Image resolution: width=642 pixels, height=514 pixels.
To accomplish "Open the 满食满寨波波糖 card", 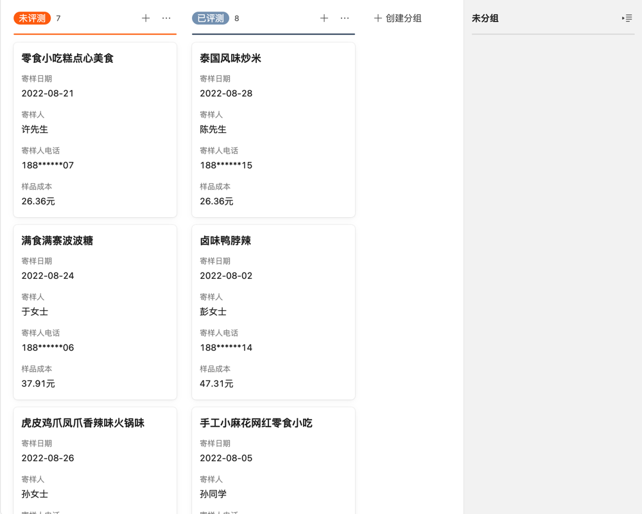I will tap(95, 311).
